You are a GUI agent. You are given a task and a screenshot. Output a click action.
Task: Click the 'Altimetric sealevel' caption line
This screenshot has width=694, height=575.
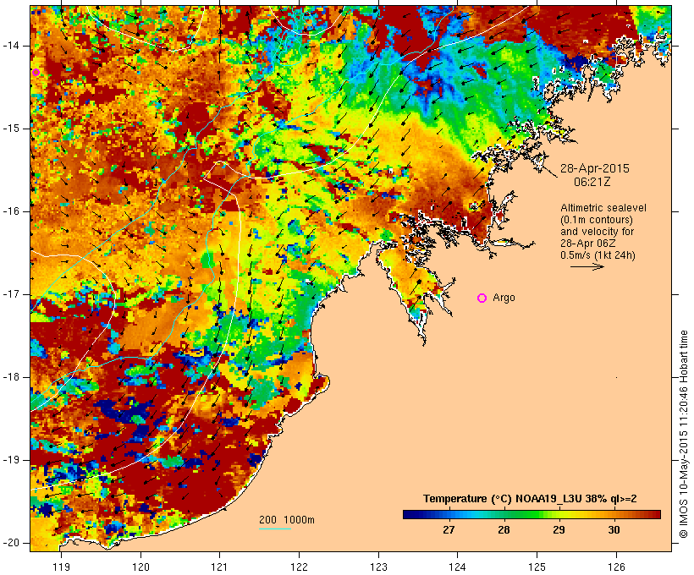pos(603,208)
